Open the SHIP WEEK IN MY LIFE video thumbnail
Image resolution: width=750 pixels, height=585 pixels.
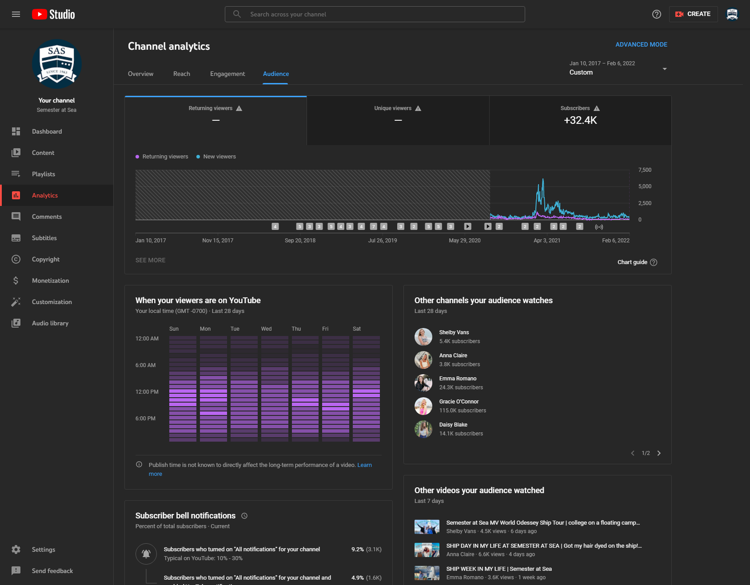tap(427, 573)
